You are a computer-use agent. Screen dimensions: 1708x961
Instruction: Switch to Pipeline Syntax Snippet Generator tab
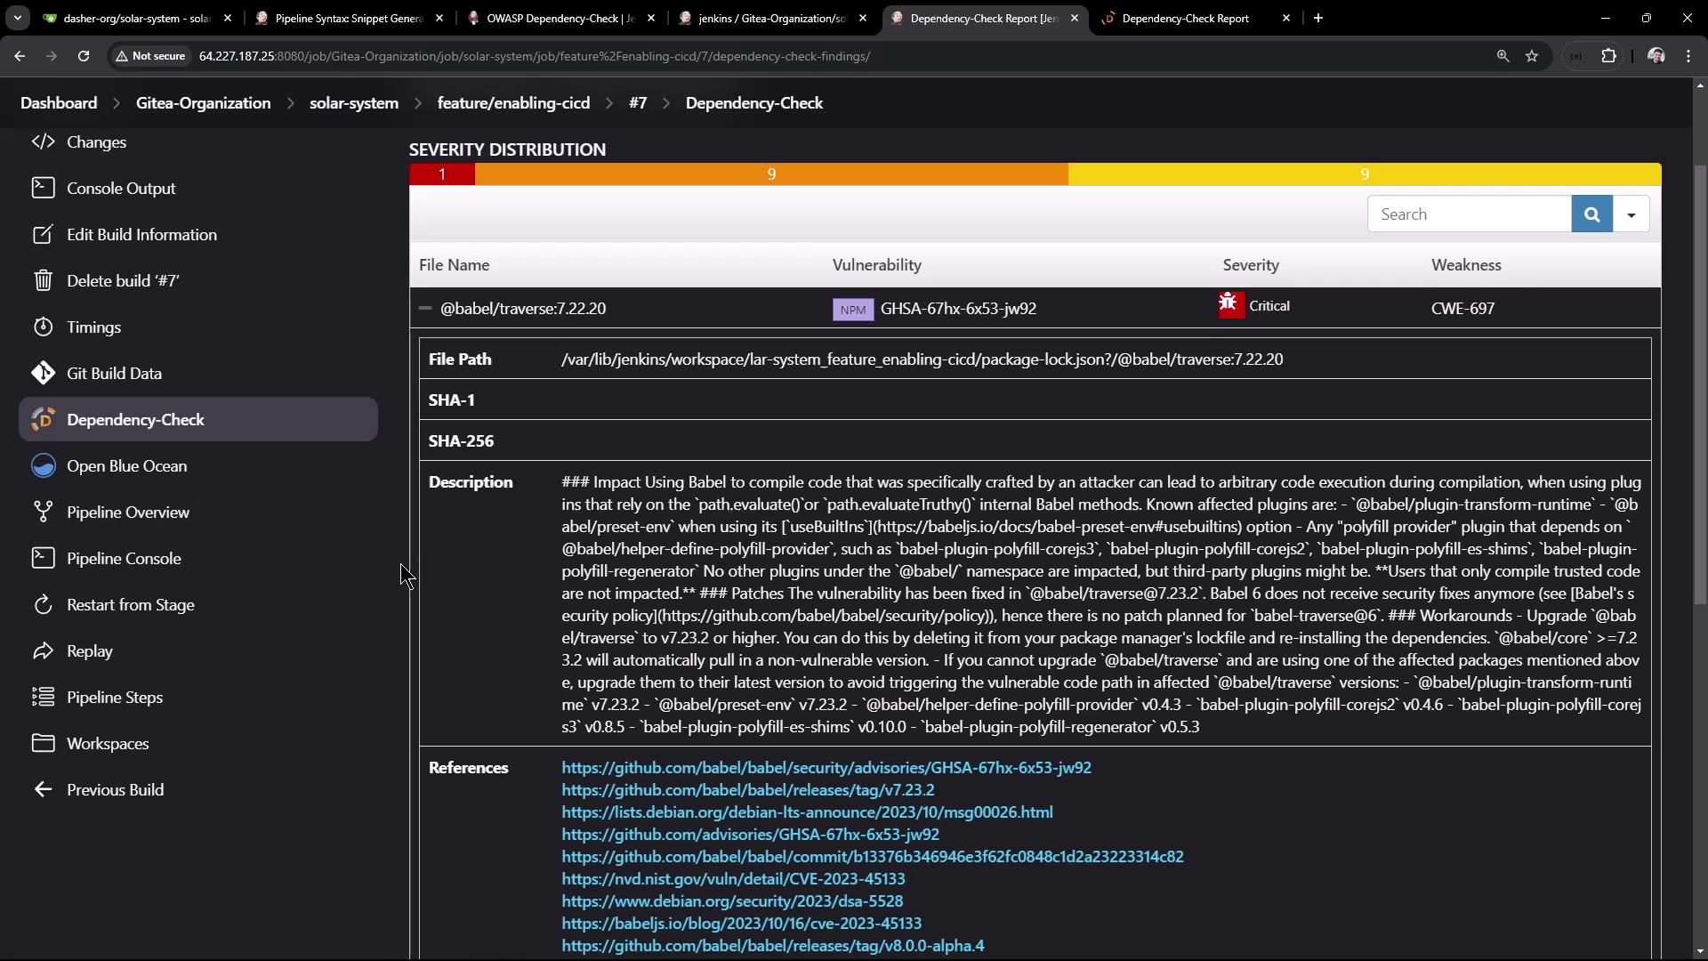(x=349, y=18)
